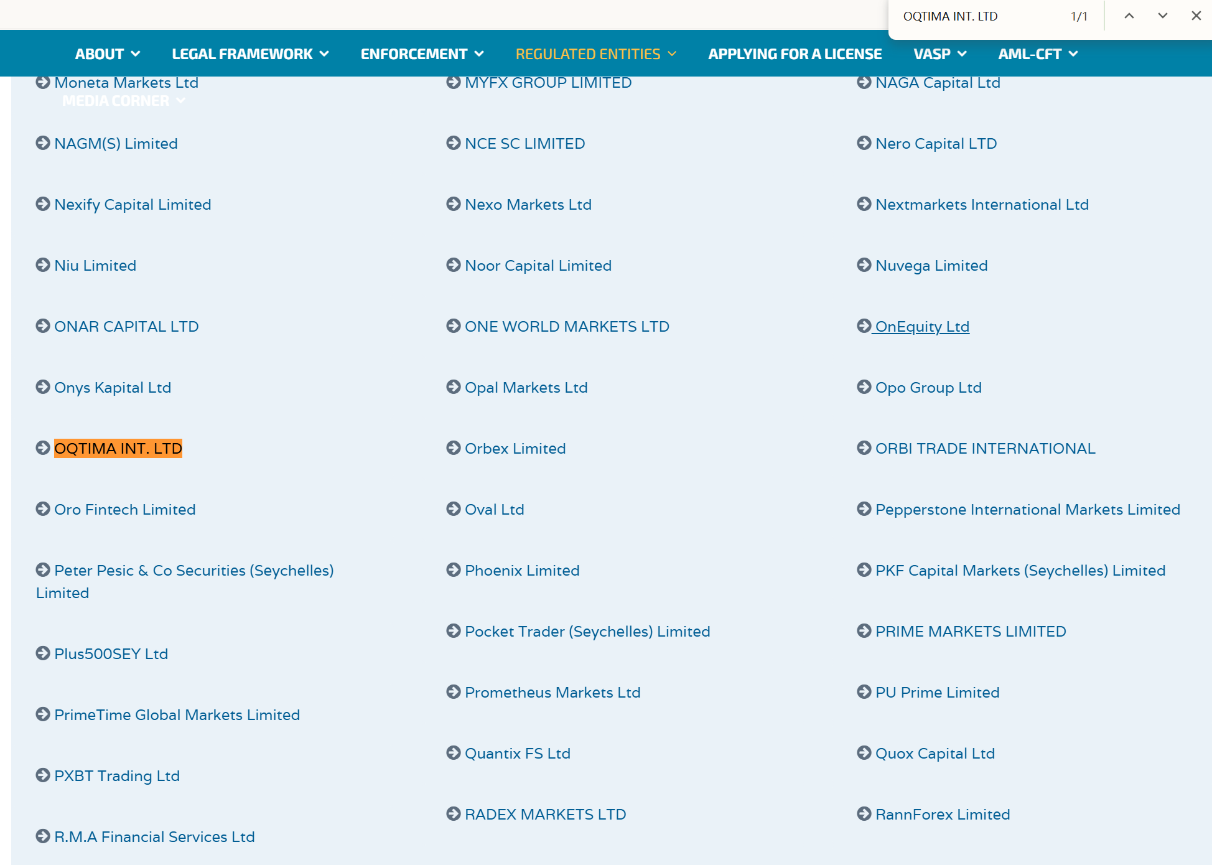The width and height of the screenshot is (1212, 865).
Task: Click arrow icon beside OQTIMA INT. LTD
Action: (43, 448)
